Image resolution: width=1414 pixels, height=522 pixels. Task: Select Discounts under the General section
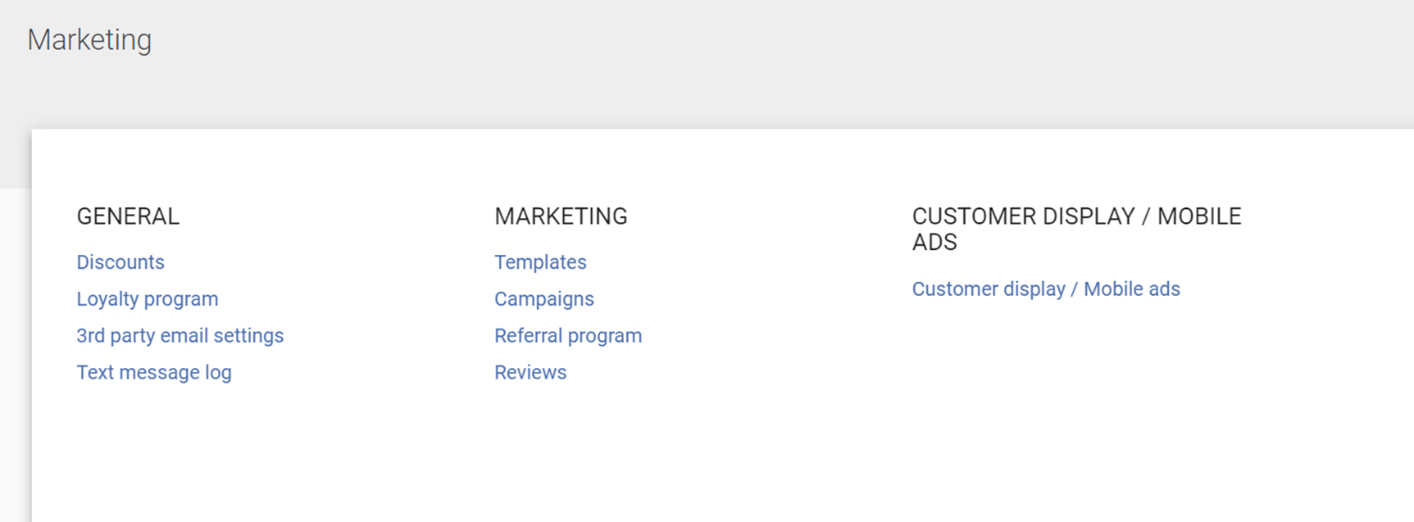pyautogui.click(x=120, y=262)
